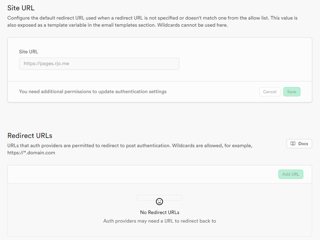
Task: Click the Site URL field label
Action: 28,52
